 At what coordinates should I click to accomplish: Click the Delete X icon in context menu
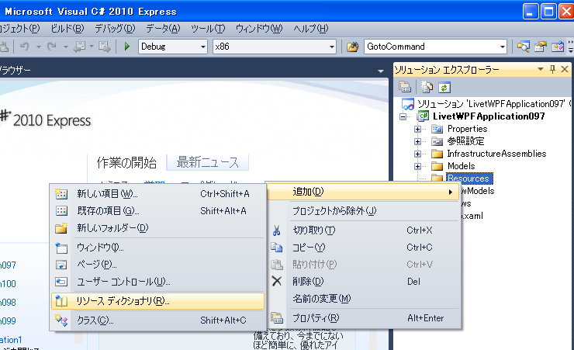pyautogui.click(x=277, y=281)
